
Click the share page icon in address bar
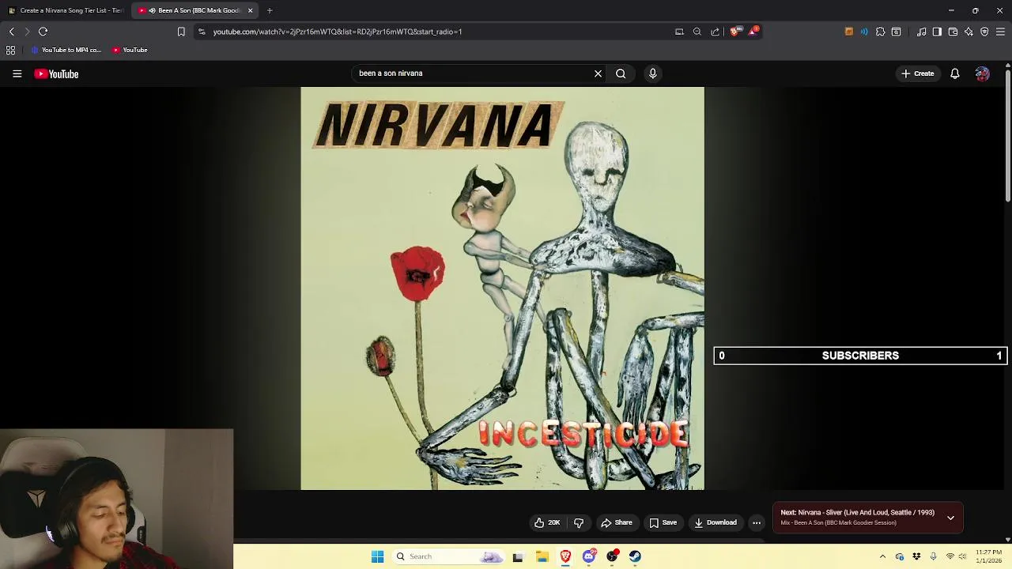click(x=715, y=32)
